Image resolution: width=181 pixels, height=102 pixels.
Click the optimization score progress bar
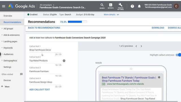[x=77, y=22]
